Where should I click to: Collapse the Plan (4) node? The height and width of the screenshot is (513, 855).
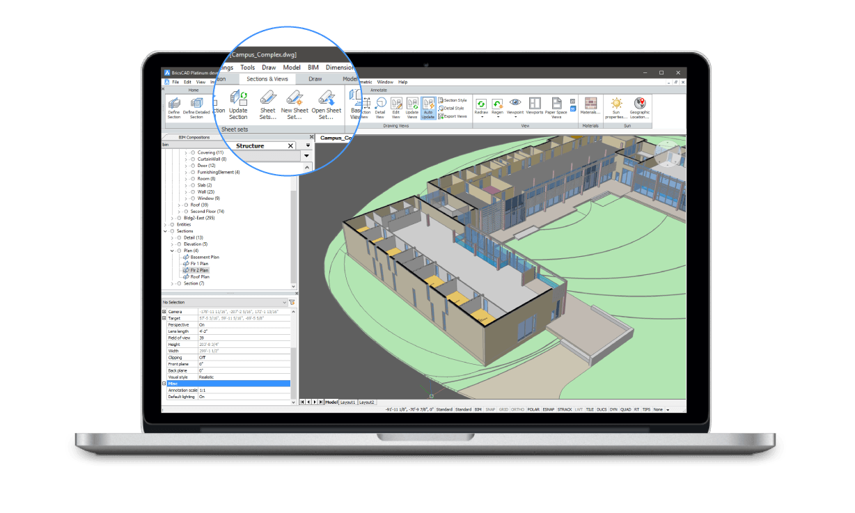click(x=172, y=251)
